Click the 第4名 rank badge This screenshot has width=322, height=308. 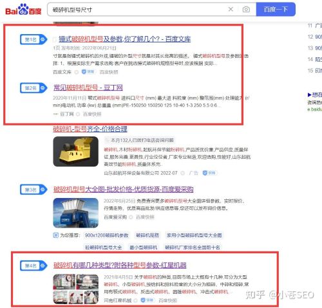[33, 266]
